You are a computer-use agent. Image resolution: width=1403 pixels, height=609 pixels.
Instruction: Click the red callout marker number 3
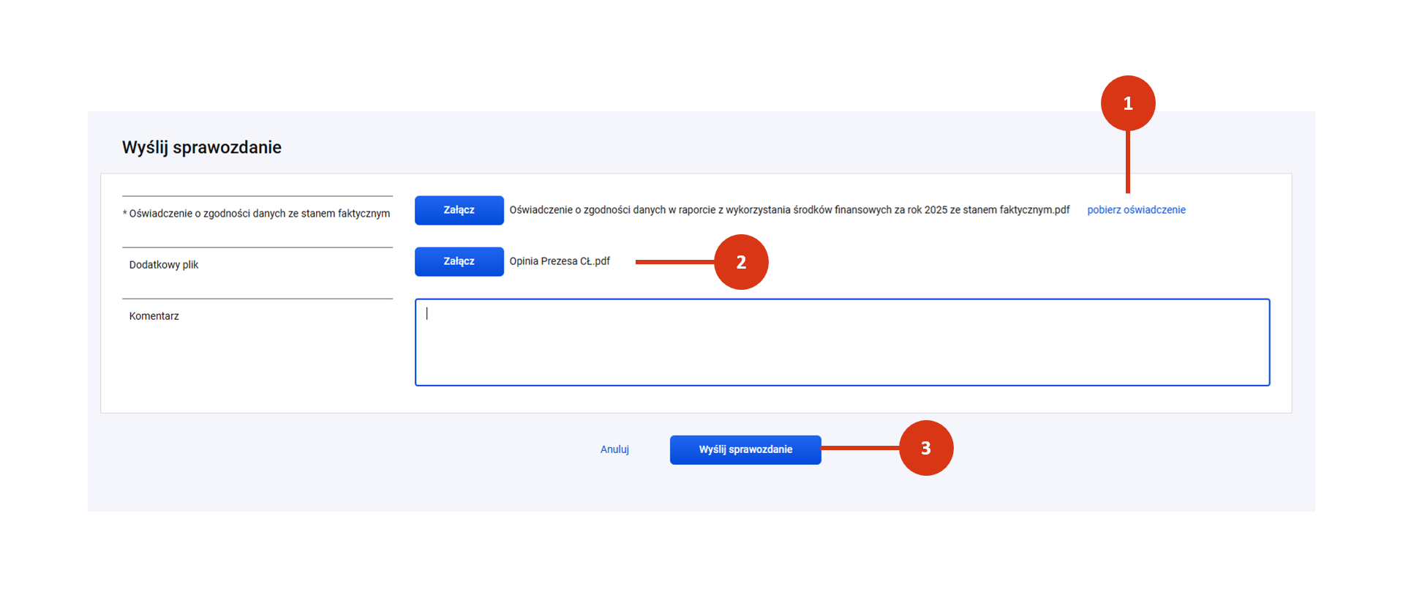pyautogui.click(x=925, y=448)
